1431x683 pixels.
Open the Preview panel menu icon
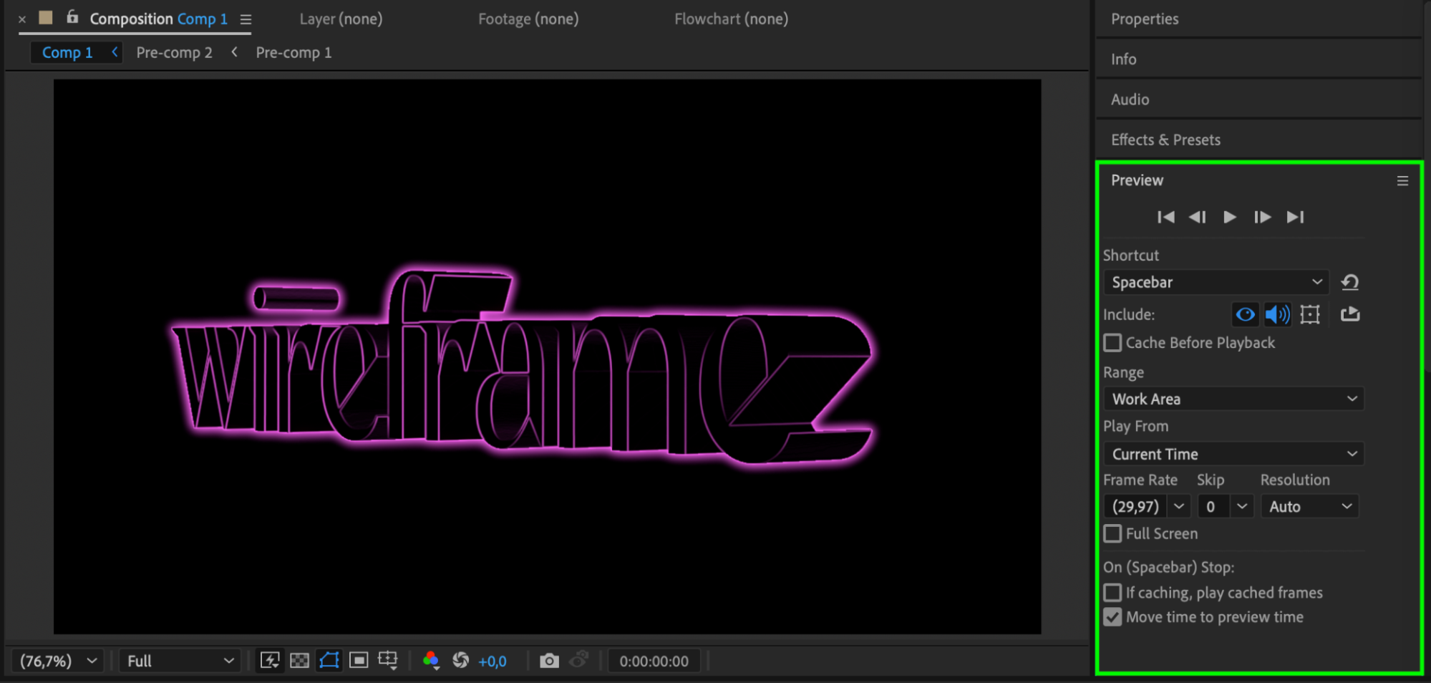click(1402, 181)
